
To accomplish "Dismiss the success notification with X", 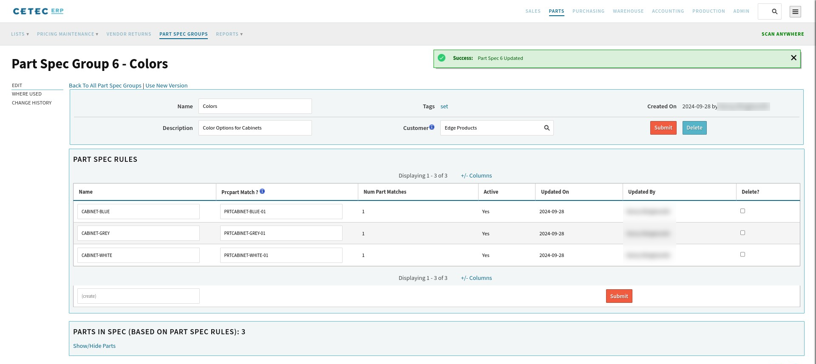I will click(793, 58).
